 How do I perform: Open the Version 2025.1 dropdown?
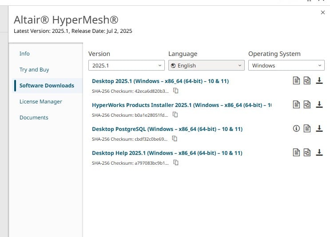click(127, 65)
